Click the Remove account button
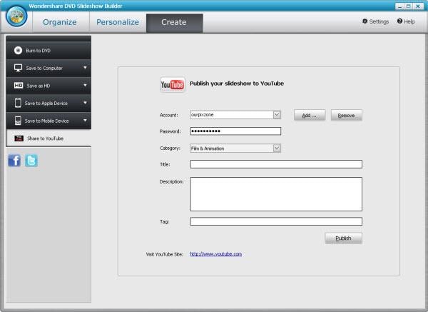 [347, 115]
